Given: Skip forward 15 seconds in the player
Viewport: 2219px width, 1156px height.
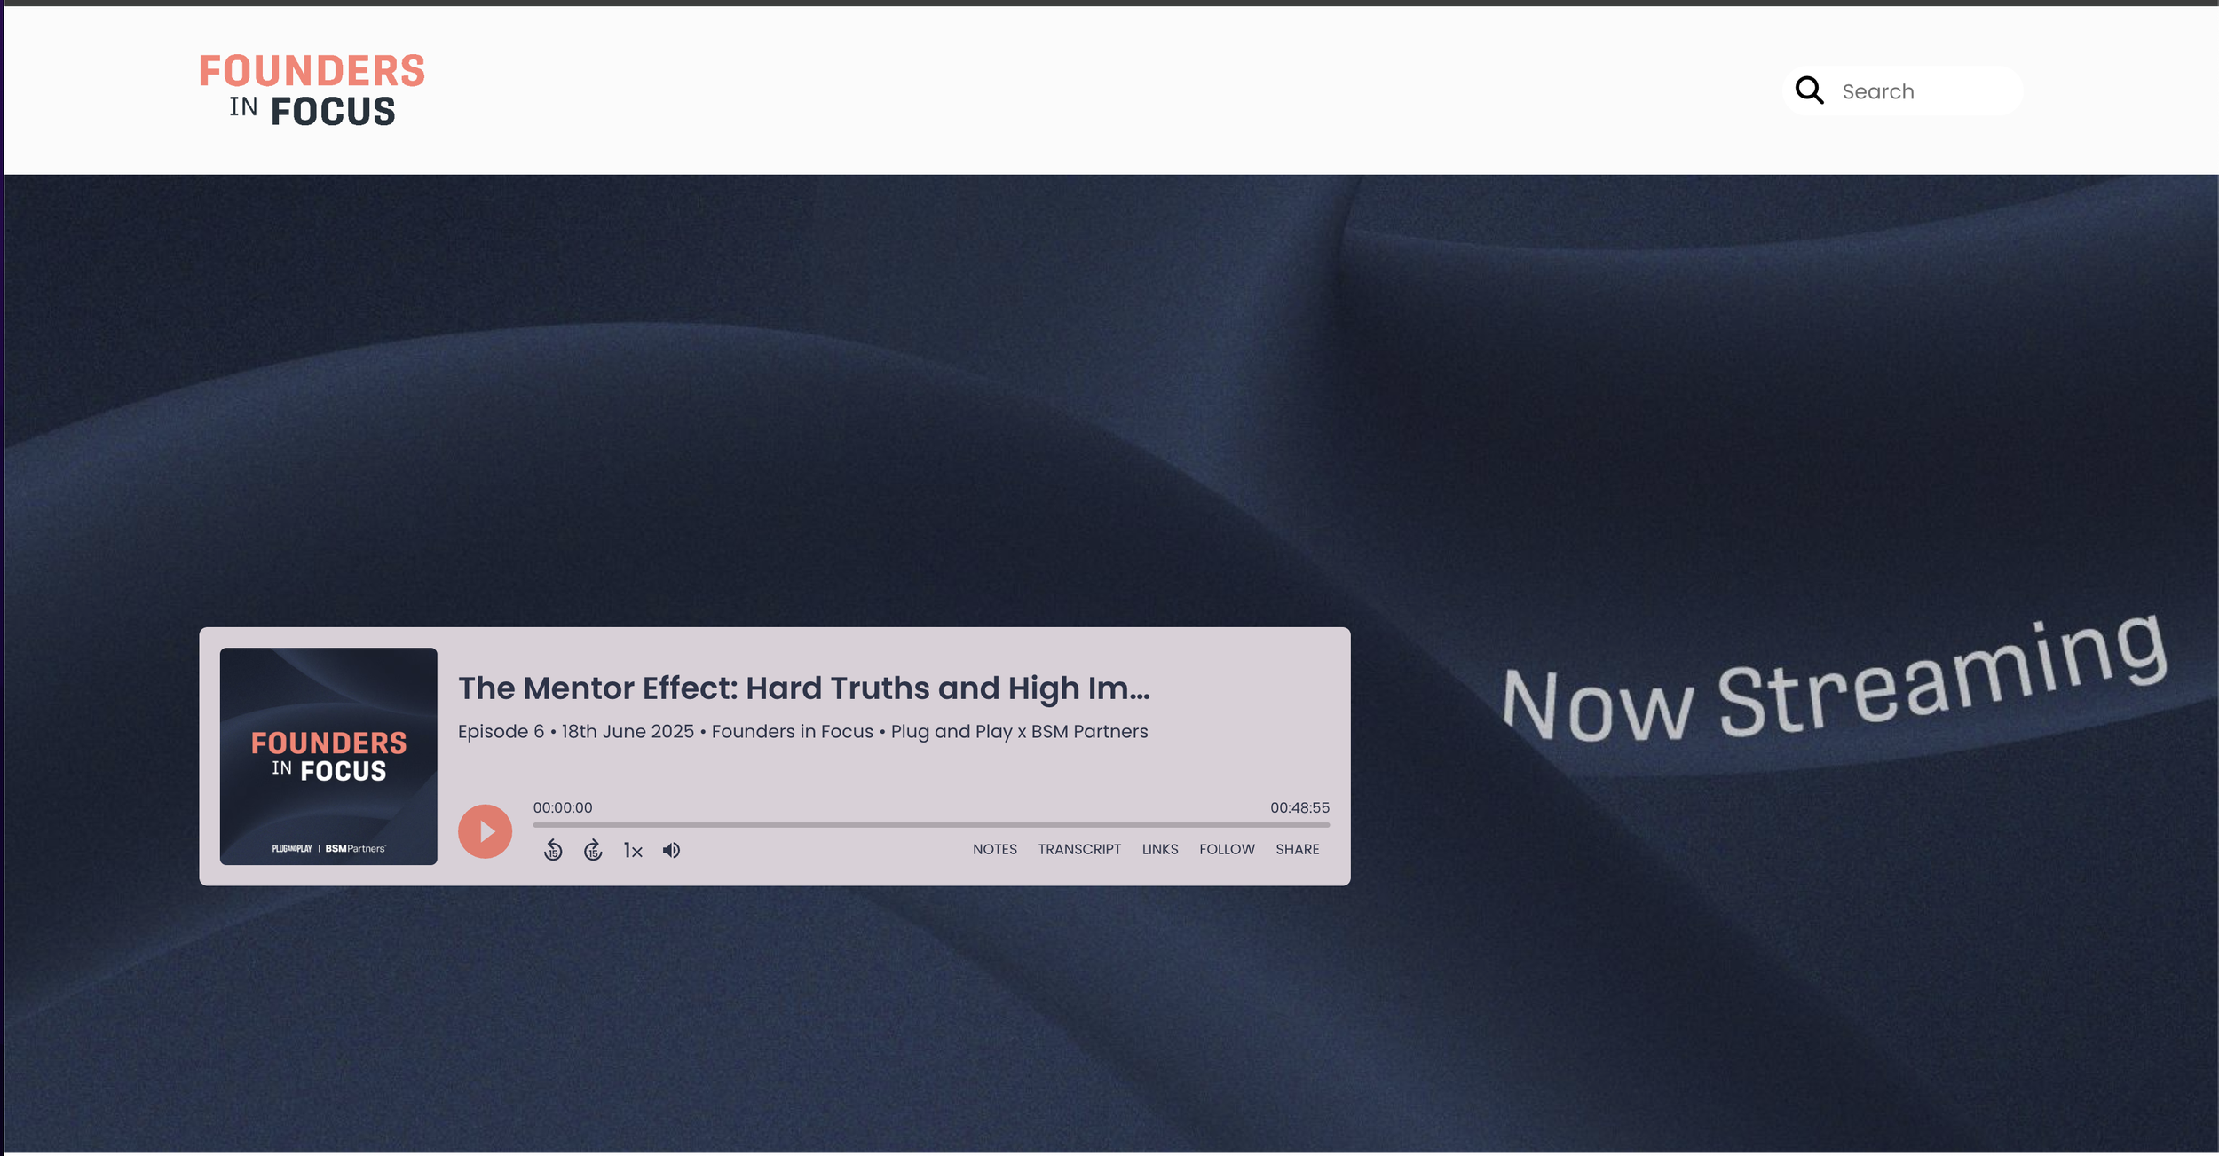Looking at the screenshot, I should coord(593,850).
